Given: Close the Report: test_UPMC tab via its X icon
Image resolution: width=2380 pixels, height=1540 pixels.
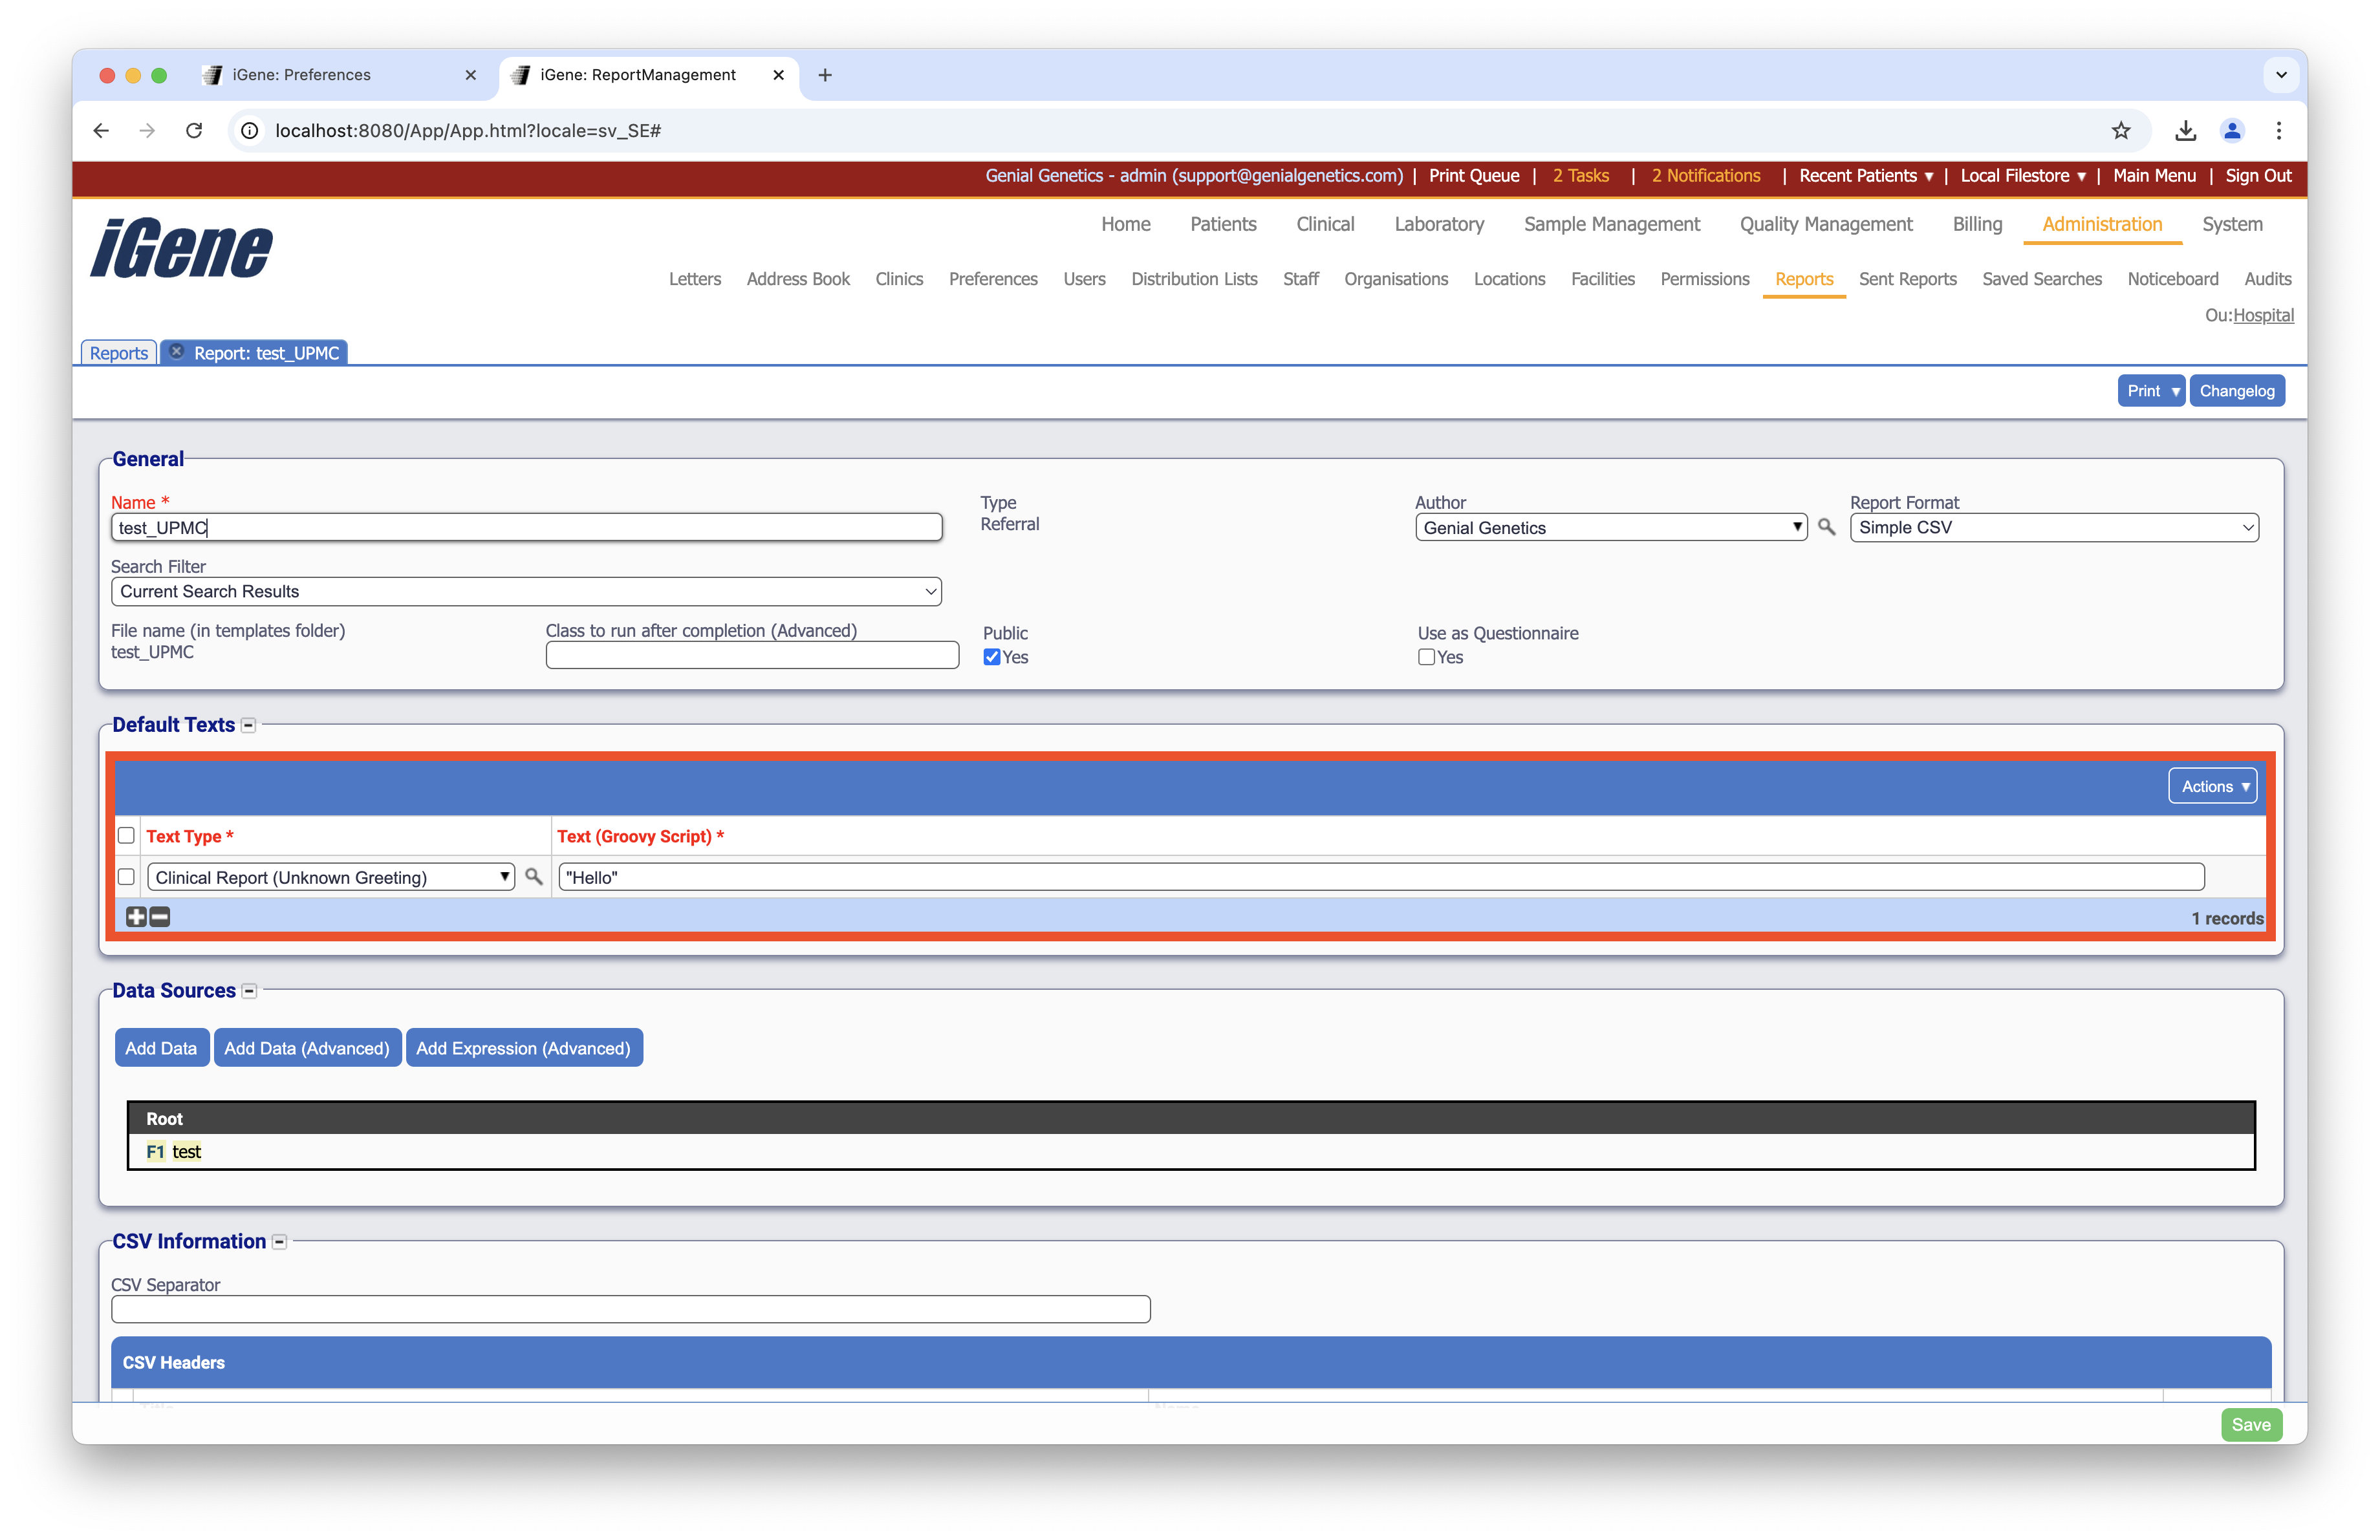Looking at the screenshot, I should (x=177, y=352).
